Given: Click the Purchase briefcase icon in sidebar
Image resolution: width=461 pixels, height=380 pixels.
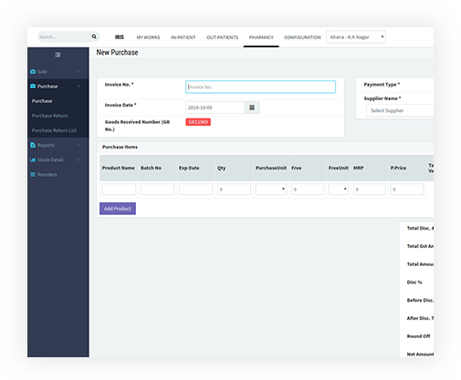Looking at the screenshot, I should click(33, 87).
